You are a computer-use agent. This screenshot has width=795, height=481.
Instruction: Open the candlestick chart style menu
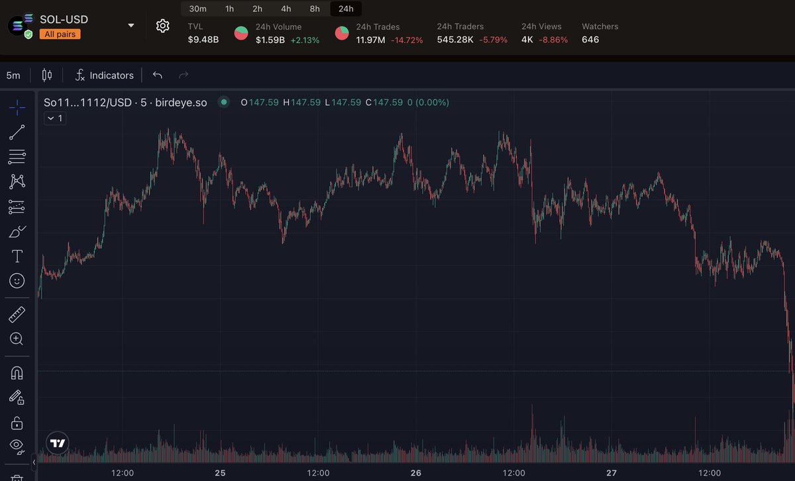coord(46,75)
